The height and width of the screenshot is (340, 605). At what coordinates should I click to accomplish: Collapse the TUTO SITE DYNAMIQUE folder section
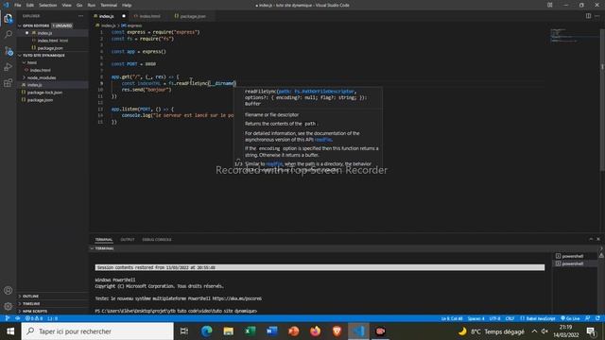click(20, 55)
